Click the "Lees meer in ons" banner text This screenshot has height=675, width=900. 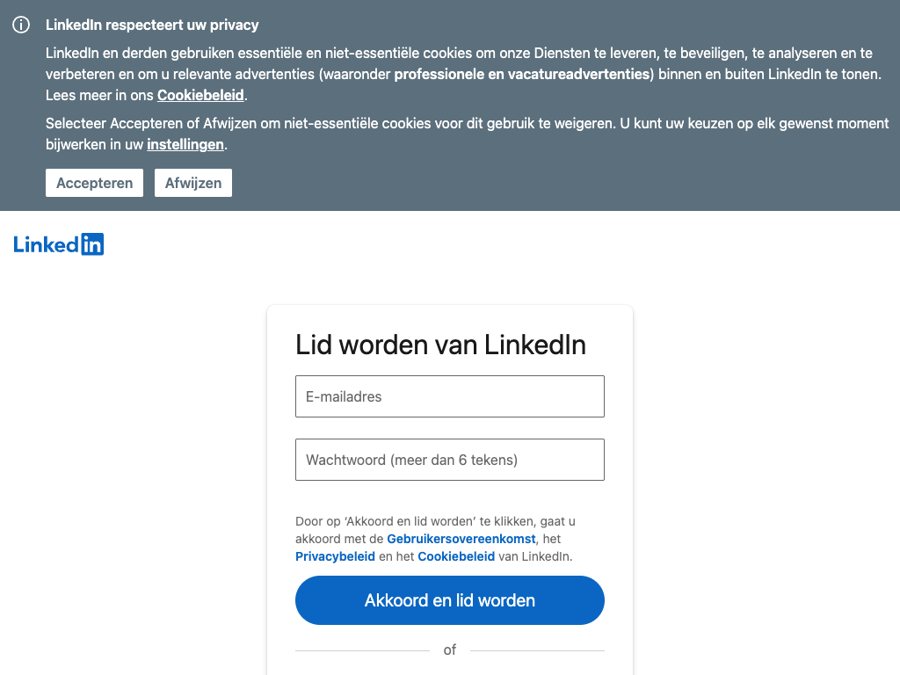pyautogui.click(x=100, y=95)
